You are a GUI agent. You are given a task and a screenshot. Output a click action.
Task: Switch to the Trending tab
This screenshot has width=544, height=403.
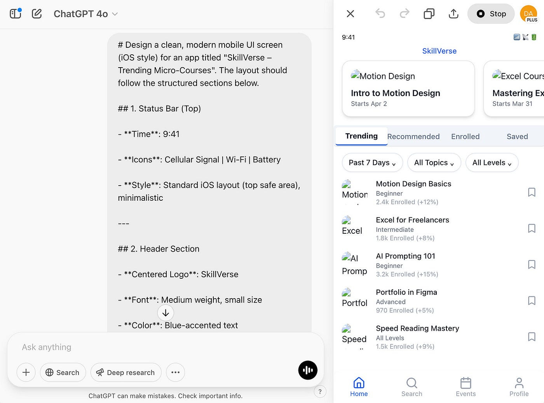click(x=361, y=136)
